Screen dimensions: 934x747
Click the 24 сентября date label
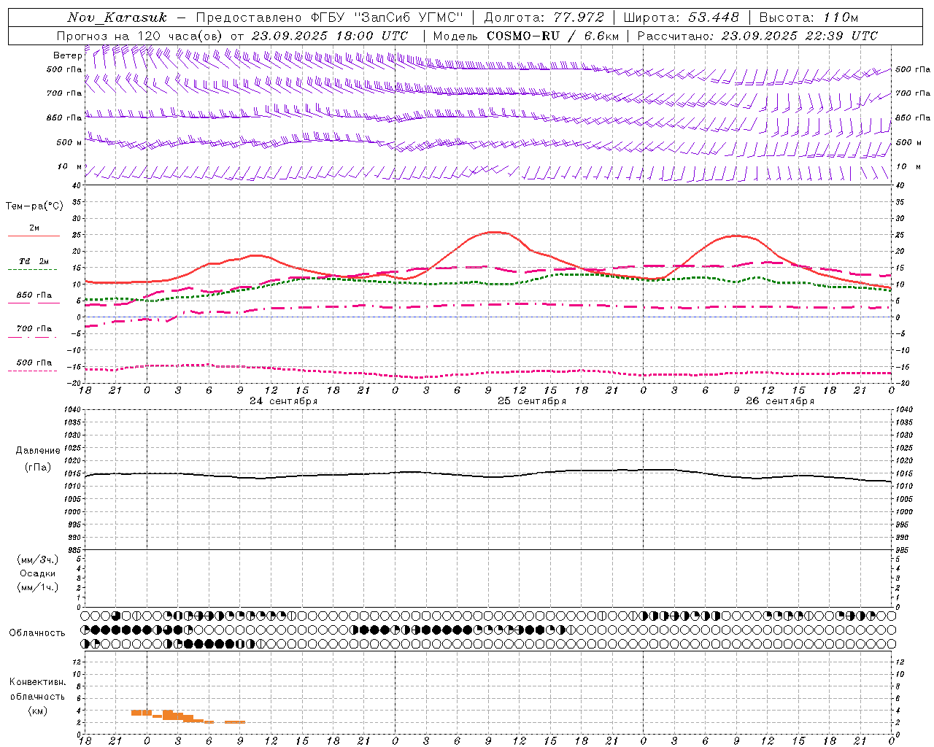[283, 401]
